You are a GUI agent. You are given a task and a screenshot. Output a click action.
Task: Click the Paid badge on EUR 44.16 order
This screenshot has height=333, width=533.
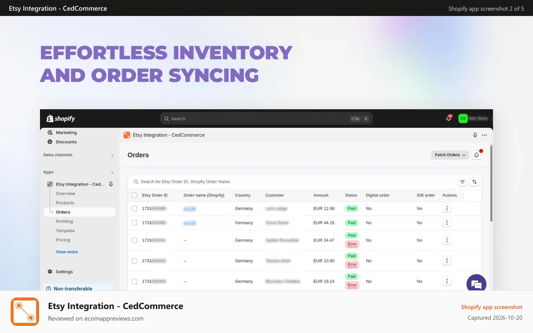tap(352, 223)
